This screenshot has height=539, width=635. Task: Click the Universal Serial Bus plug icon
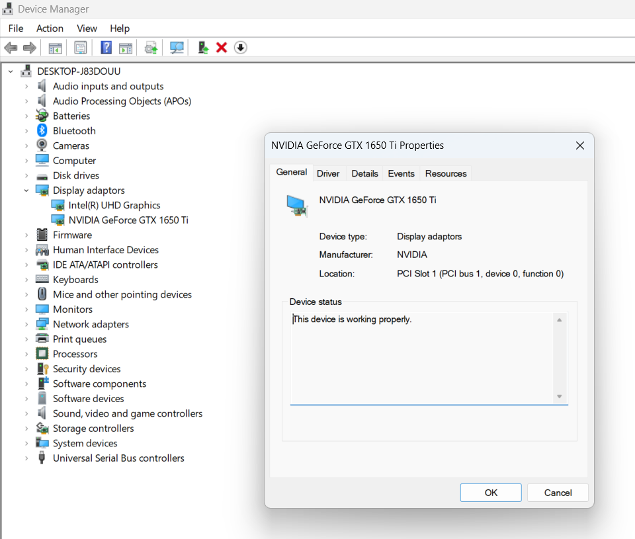tap(41, 458)
